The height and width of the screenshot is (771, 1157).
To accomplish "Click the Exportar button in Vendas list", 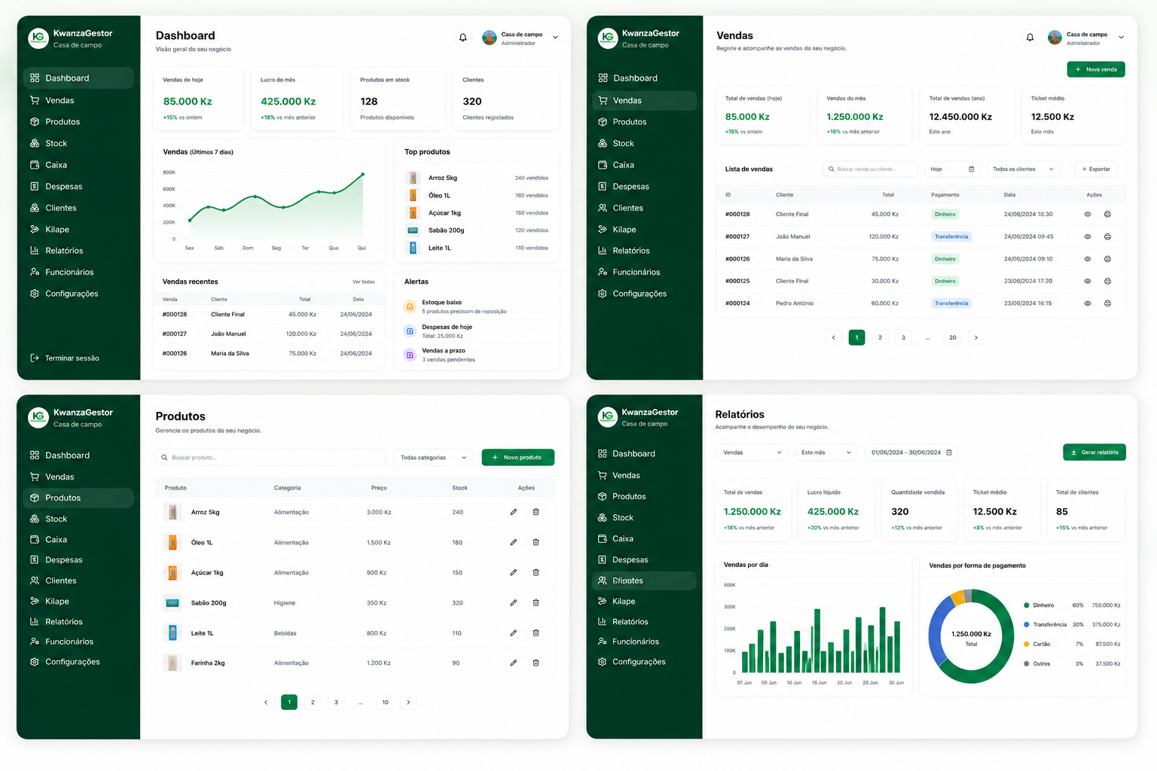I will (x=1096, y=169).
